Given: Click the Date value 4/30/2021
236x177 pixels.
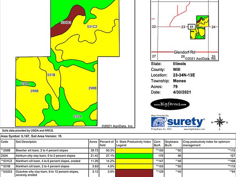Looking at the screenshot, I should (x=182, y=92).
